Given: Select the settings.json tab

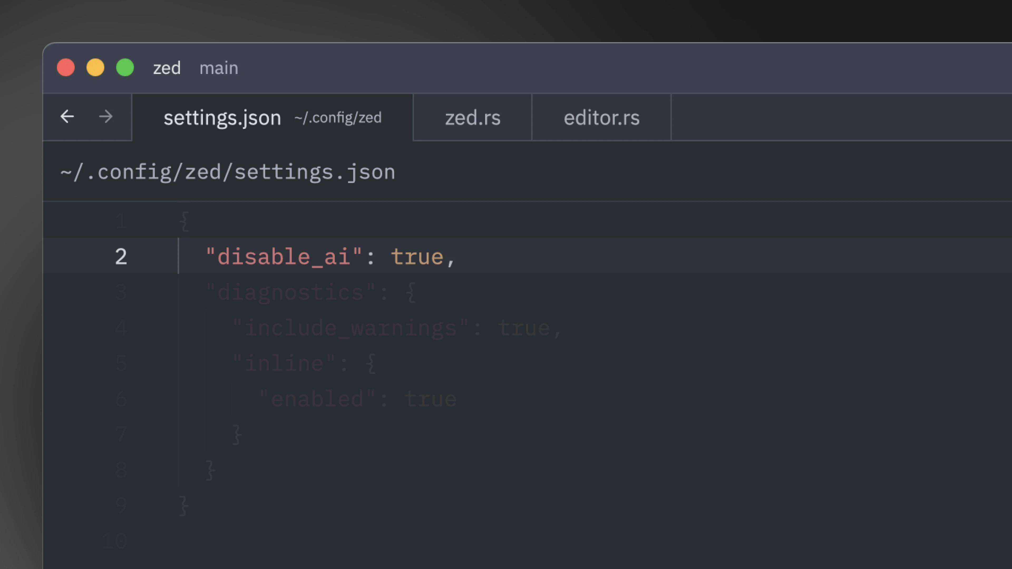Looking at the screenshot, I should pos(222,118).
